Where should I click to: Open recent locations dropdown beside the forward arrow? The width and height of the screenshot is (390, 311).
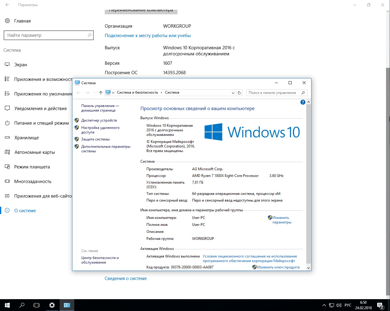coord(94,93)
